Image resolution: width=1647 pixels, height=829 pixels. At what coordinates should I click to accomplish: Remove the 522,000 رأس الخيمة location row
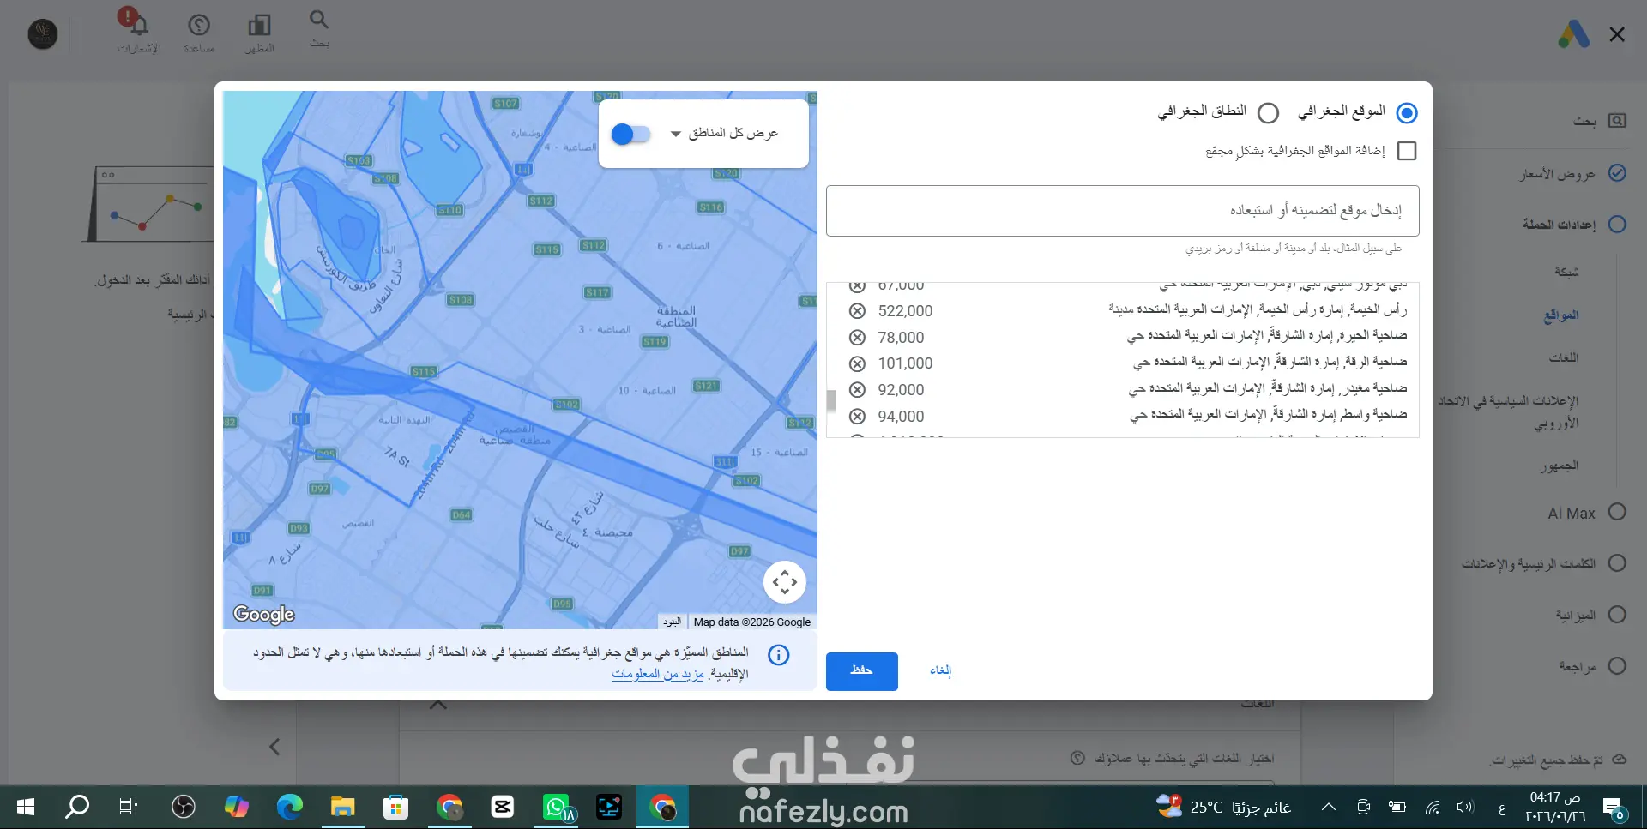click(857, 311)
